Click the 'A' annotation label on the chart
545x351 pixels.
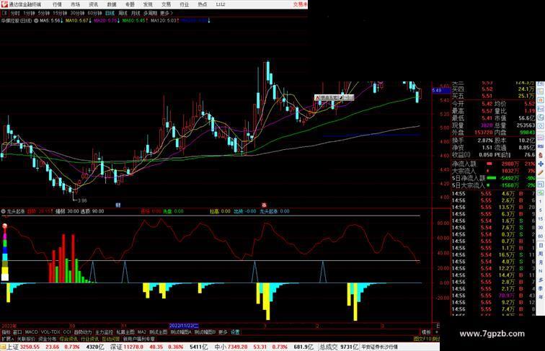coord(317,98)
